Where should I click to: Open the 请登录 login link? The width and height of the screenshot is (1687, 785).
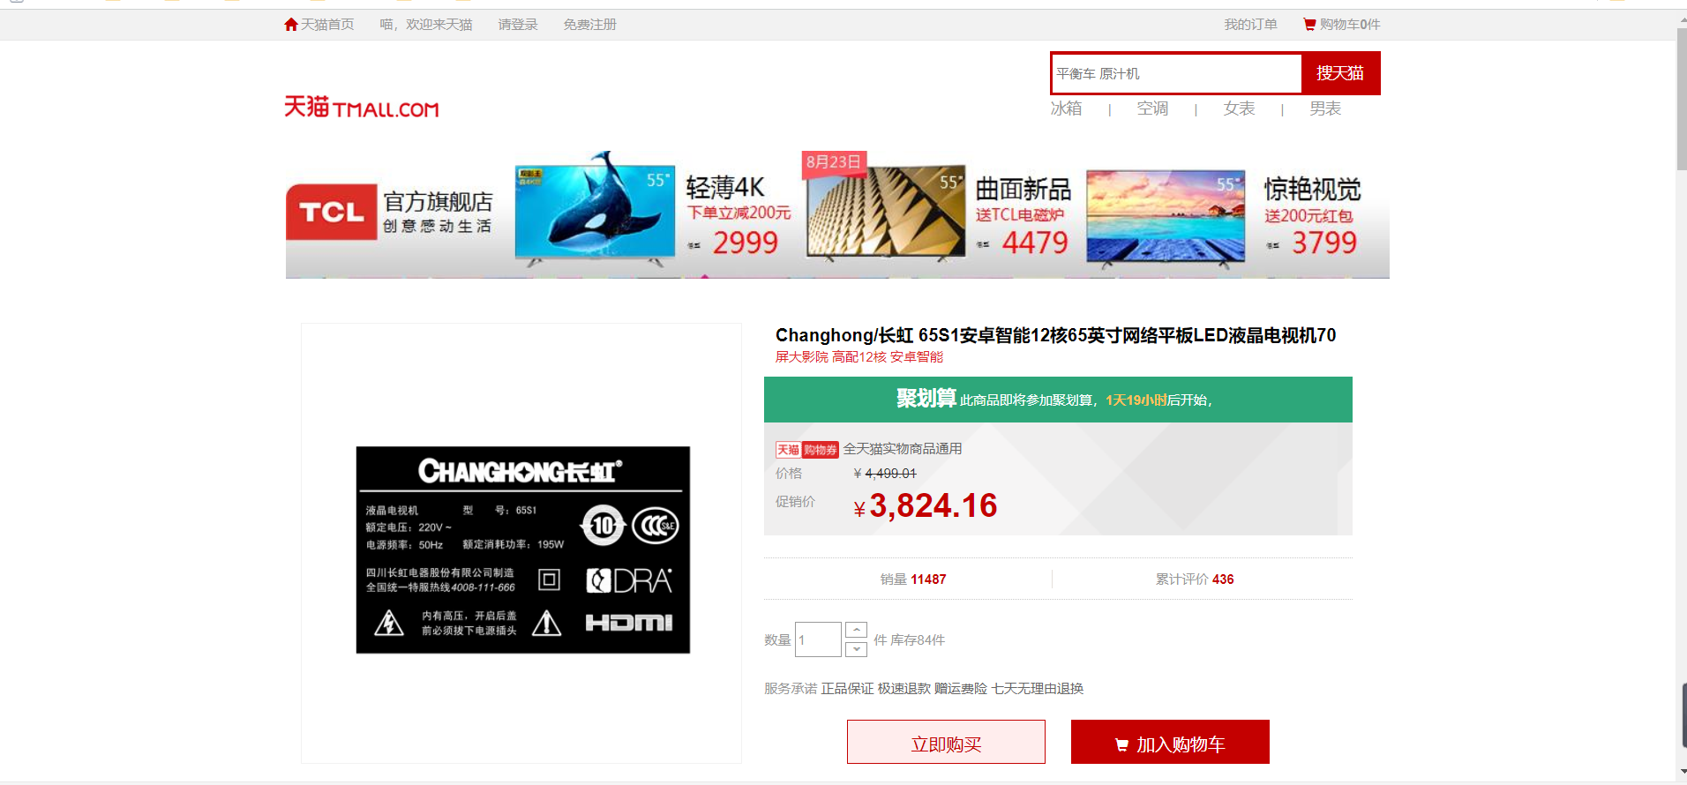[518, 25]
